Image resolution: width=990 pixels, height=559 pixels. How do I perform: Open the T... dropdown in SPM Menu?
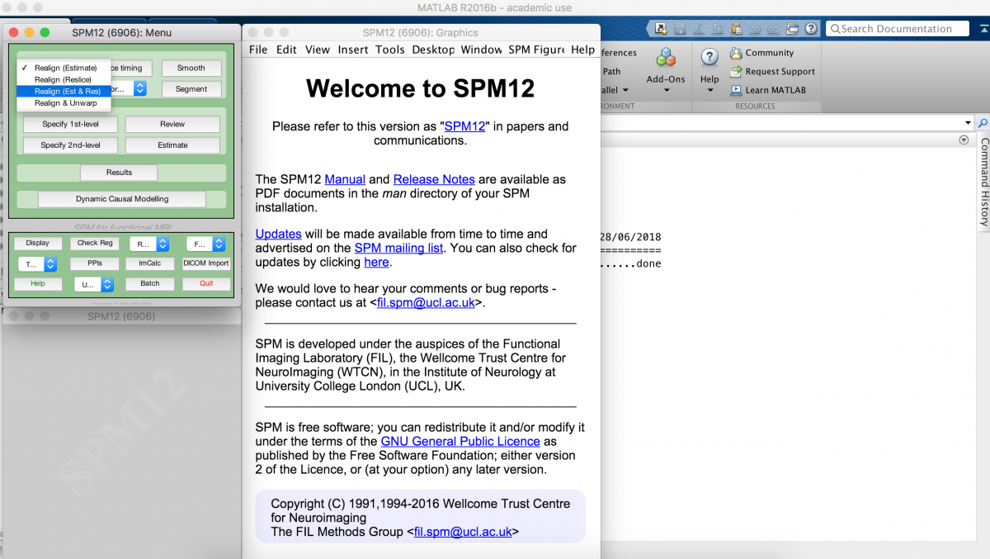tap(37, 264)
